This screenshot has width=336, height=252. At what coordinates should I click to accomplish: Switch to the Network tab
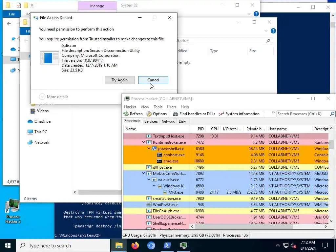[x=168, y=121]
